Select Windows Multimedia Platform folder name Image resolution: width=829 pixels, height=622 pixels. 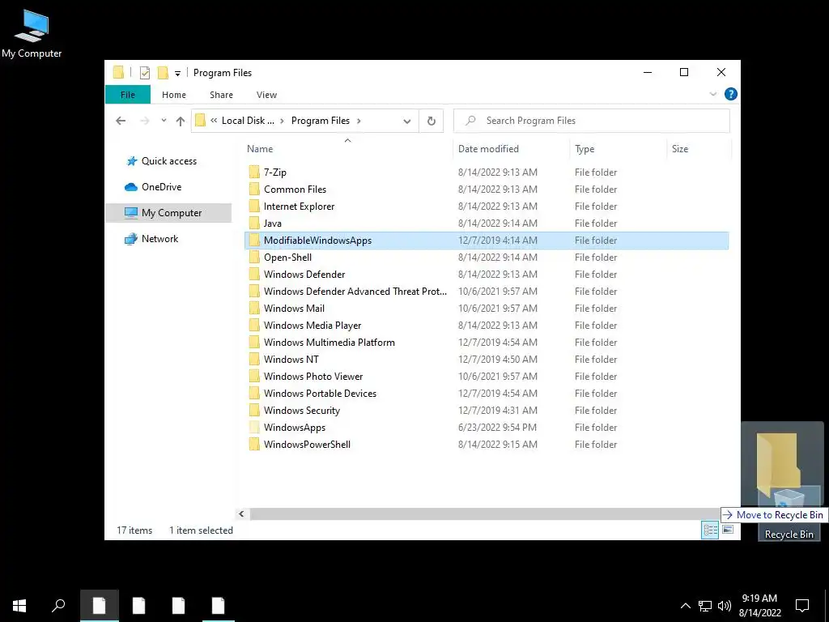pyautogui.click(x=329, y=343)
